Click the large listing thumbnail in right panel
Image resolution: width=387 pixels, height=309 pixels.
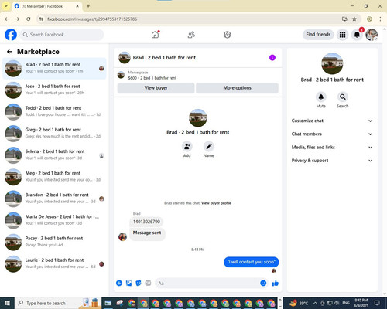(x=332, y=63)
